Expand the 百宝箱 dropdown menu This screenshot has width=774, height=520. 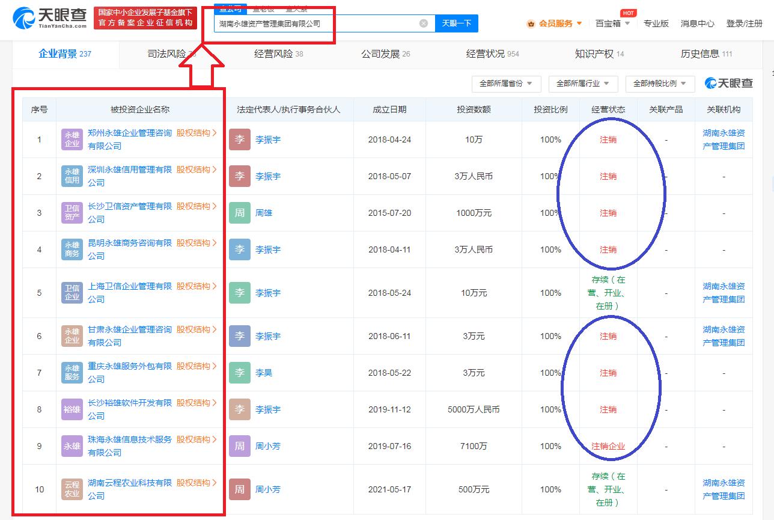point(612,22)
